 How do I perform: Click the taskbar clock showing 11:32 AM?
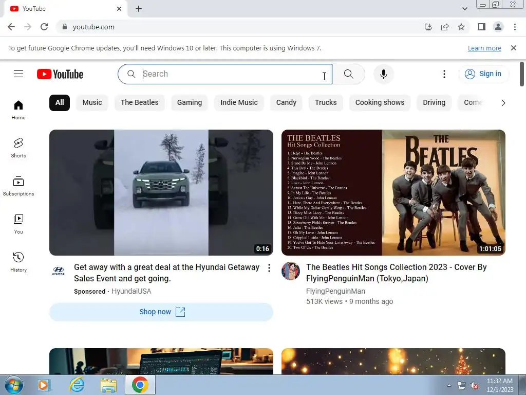pyautogui.click(x=500, y=385)
